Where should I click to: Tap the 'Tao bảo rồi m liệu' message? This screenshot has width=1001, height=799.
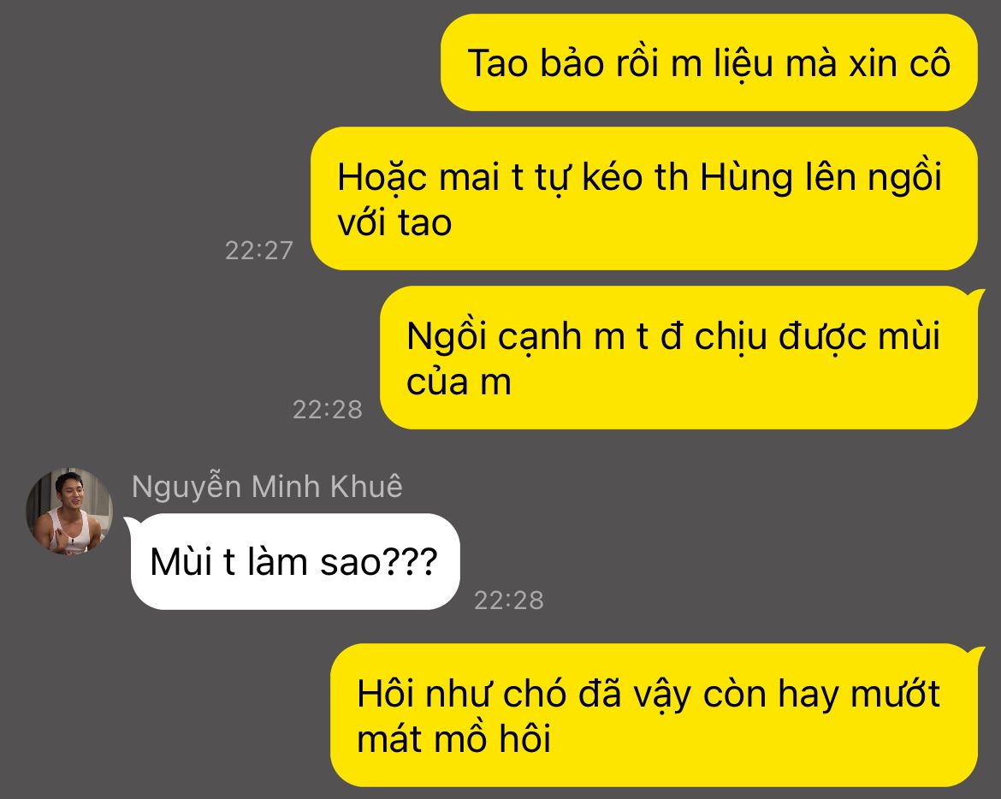708,62
